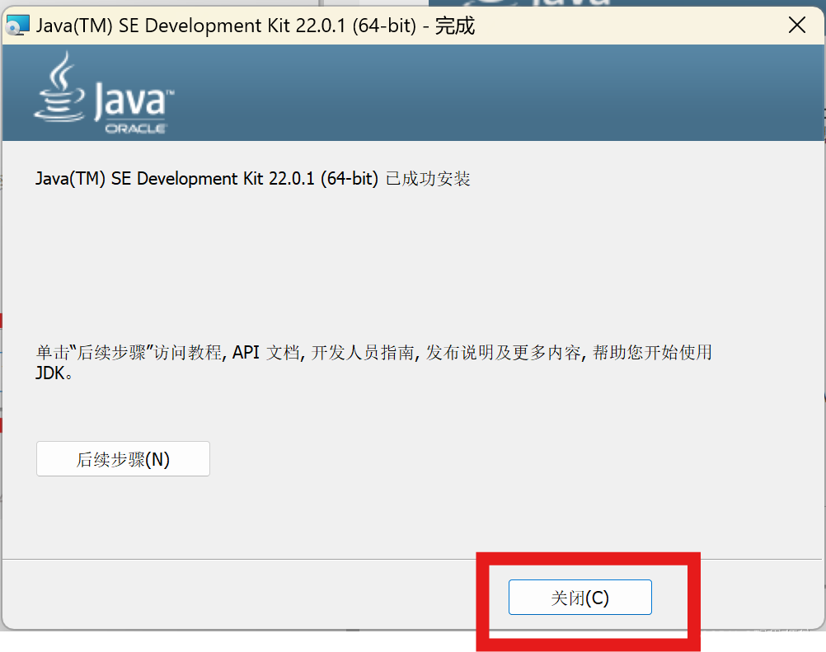Screen dimensions: 826x652
Task: Click the 后续步骤(N) next steps button
Action: point(123,459)
